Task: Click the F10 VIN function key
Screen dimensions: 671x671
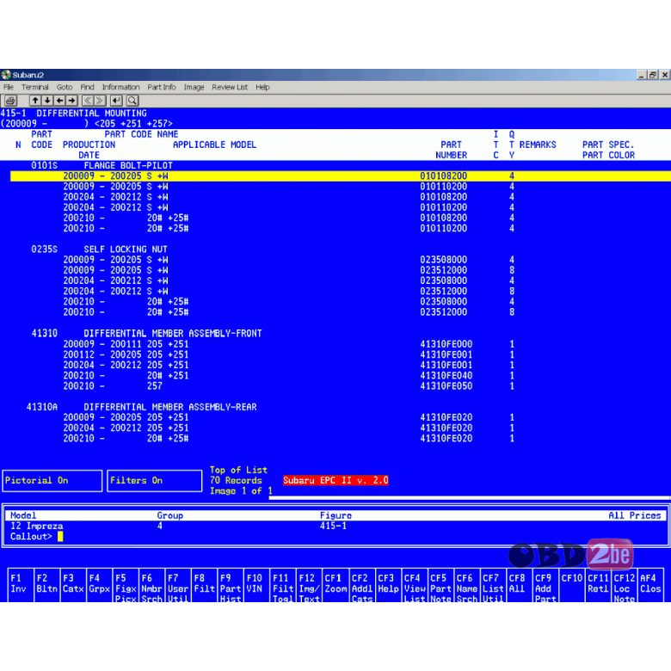Action: coord(256,585)
